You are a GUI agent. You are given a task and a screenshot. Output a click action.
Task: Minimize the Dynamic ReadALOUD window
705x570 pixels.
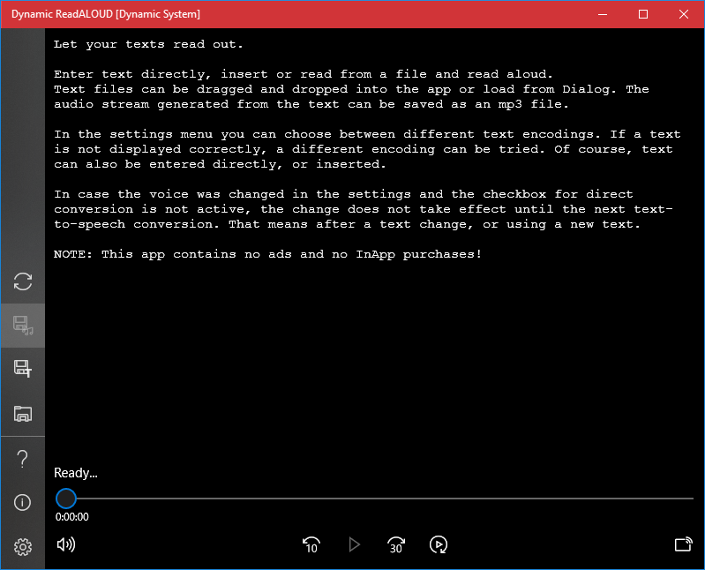point(603,14)
